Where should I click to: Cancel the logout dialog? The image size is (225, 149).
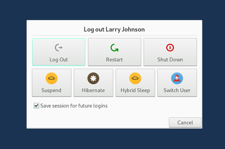click(x=185, y=123)
